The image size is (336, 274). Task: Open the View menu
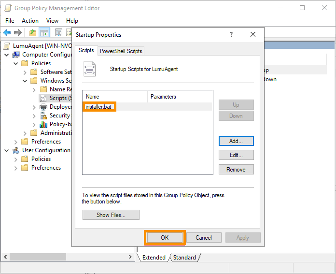tap(52, 21)
